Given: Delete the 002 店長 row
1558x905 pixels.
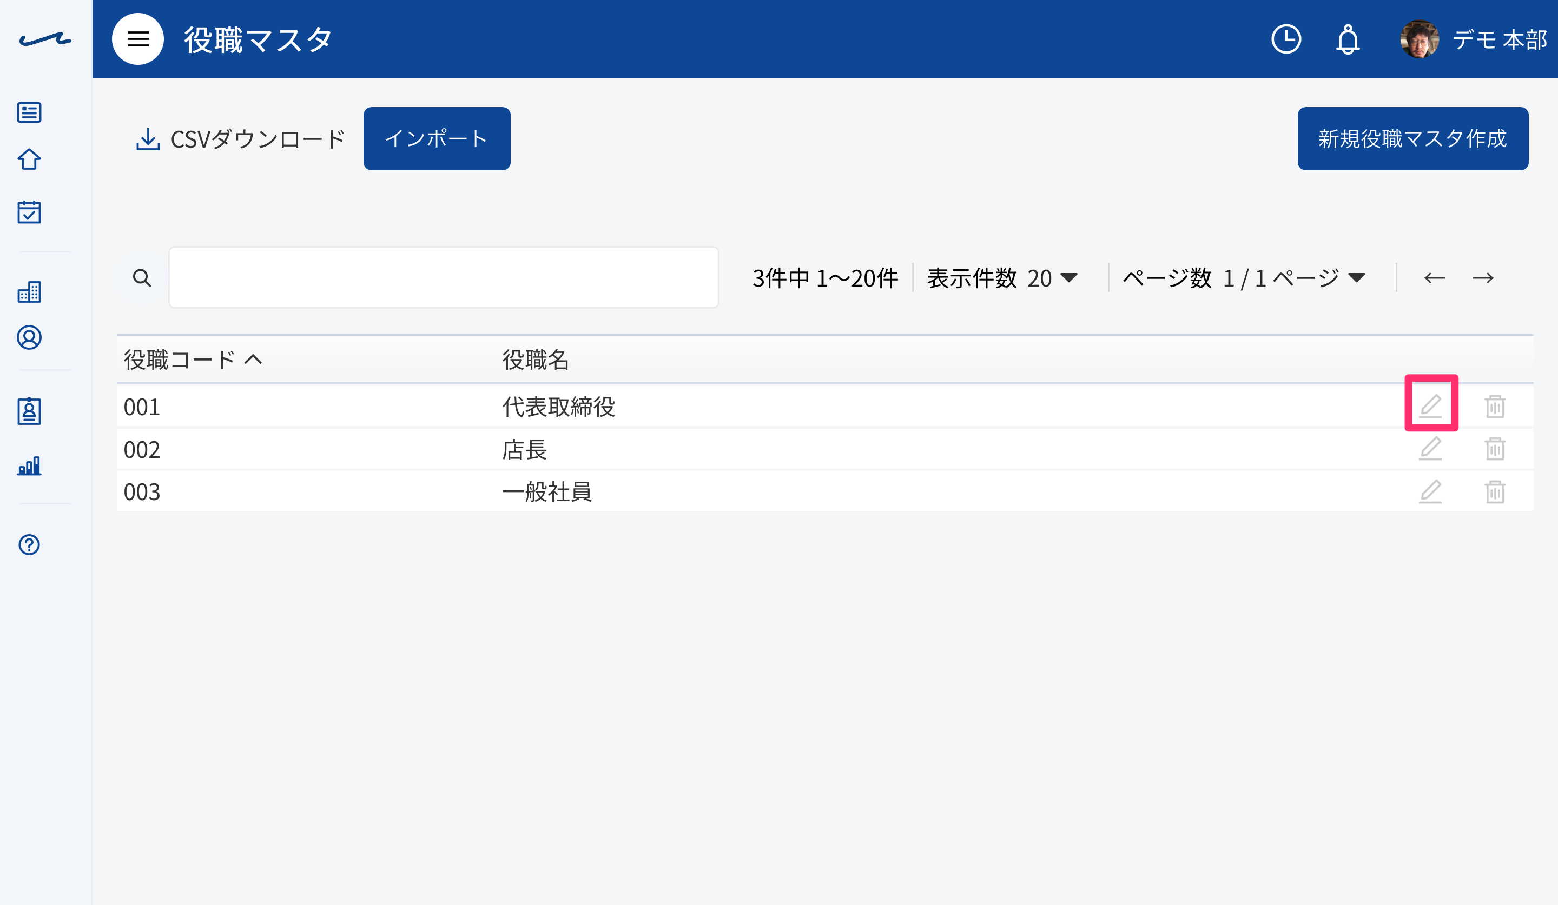Looking at the screenshot, I should click(x=1495, y=449).
